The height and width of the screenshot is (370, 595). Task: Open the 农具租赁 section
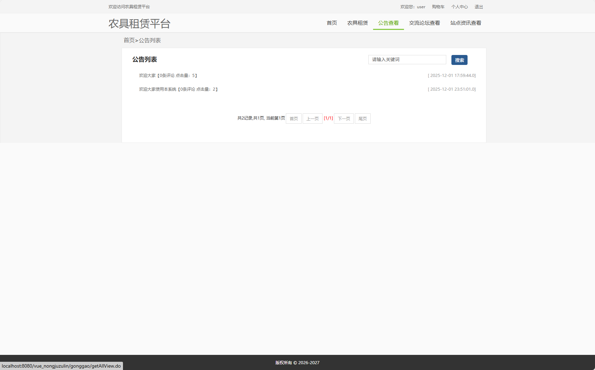pos(357,23)
